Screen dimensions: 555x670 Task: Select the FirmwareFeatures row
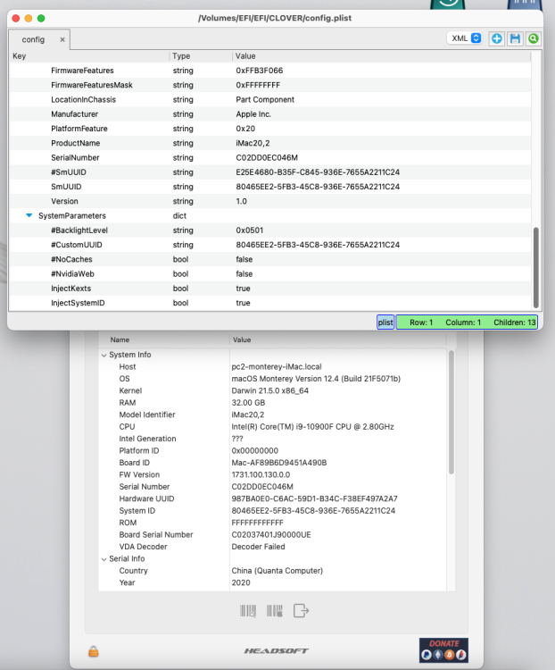270,71
